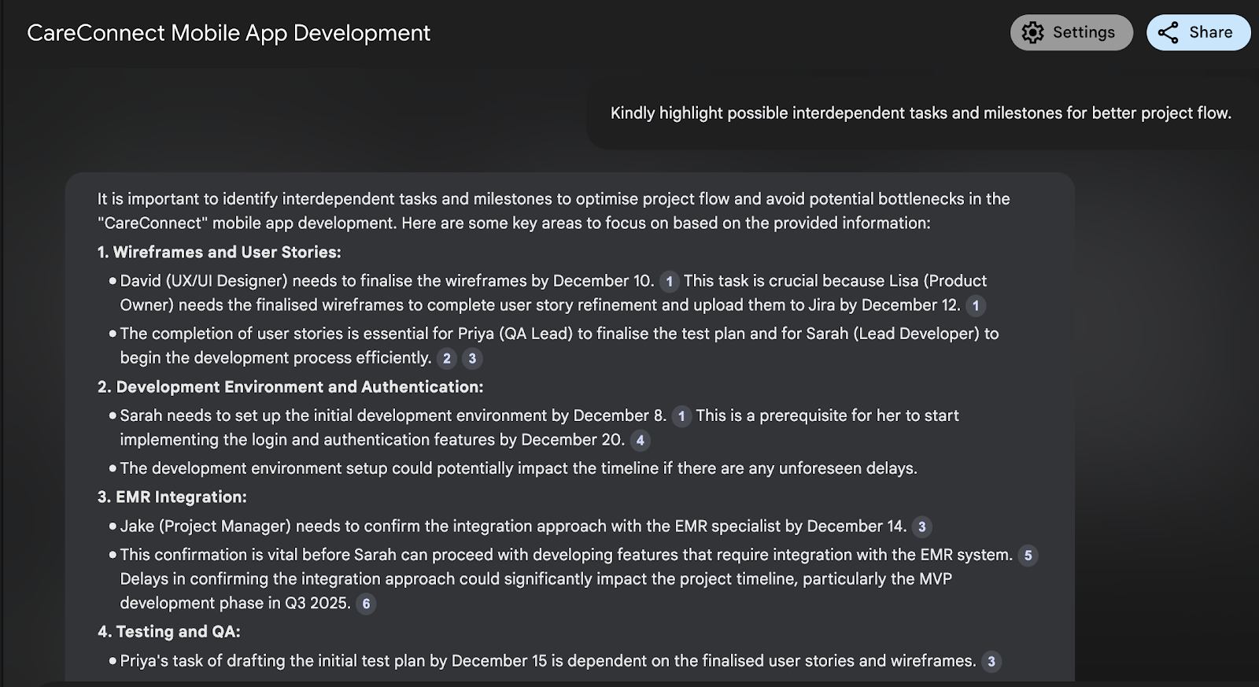Screen dimensions: 1259x687
Task: Open citation 1 after "December 10"
Action: click(669, 282)
